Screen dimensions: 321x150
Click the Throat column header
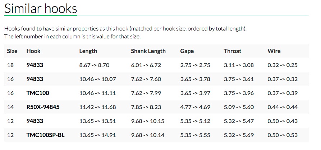point(232,51)
